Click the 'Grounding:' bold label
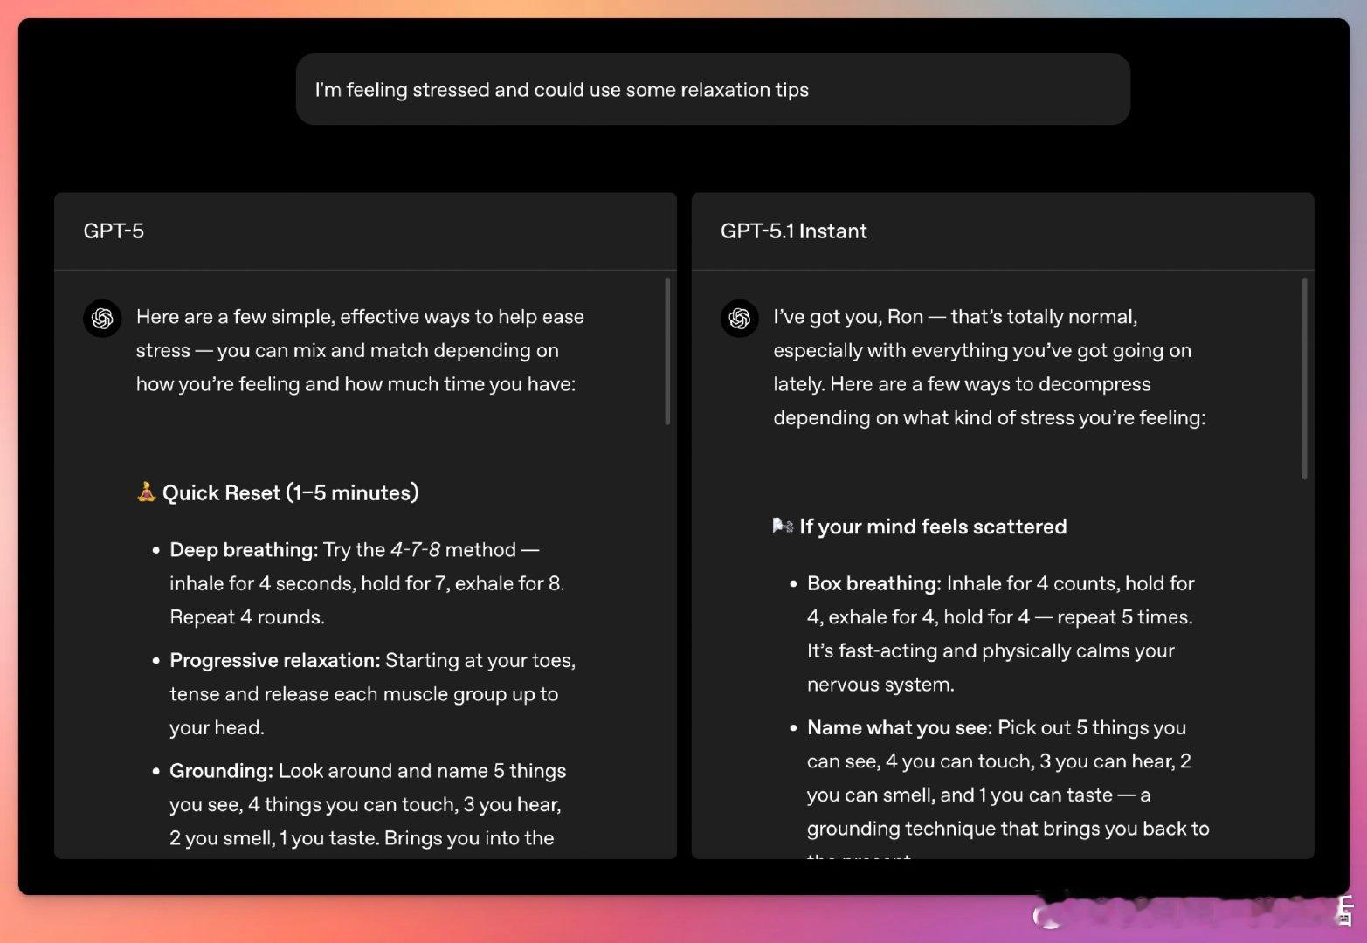The height and width of the screenshot is (943, 1367). (x=222, y=771)
